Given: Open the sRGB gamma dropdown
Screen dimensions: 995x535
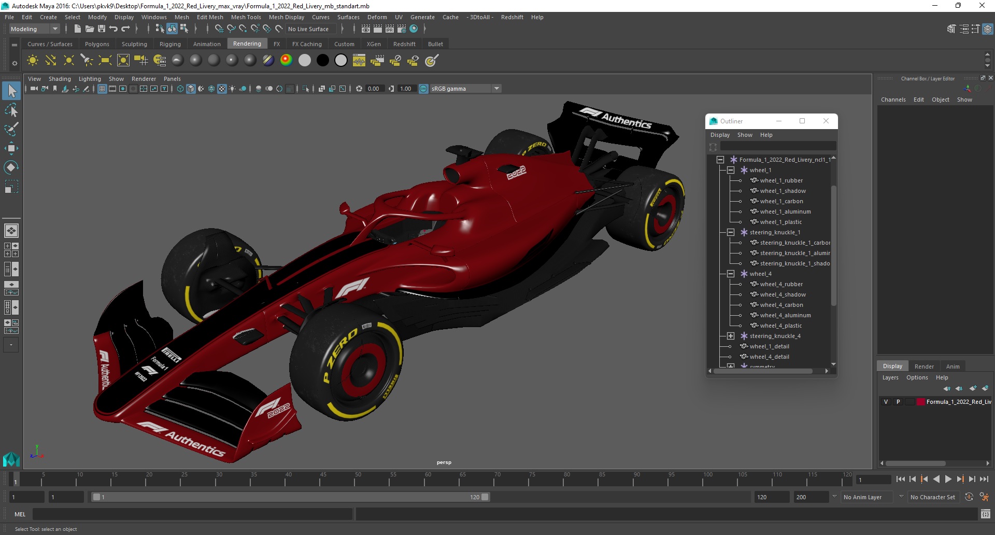Looking at the screenshot, I should (465, 89).
